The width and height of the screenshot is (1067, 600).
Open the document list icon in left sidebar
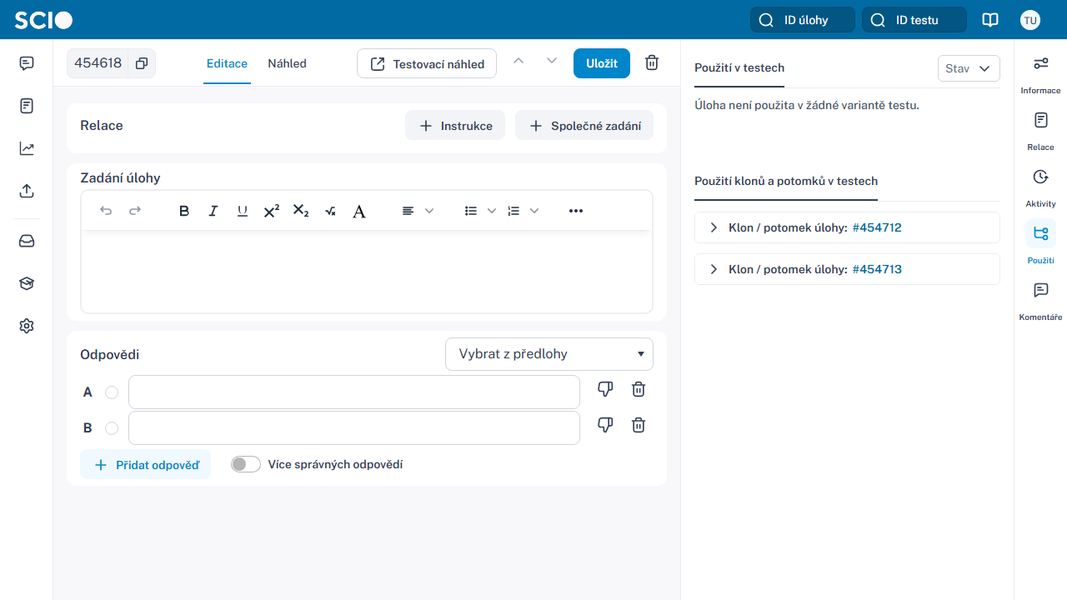tap(27, 106)
